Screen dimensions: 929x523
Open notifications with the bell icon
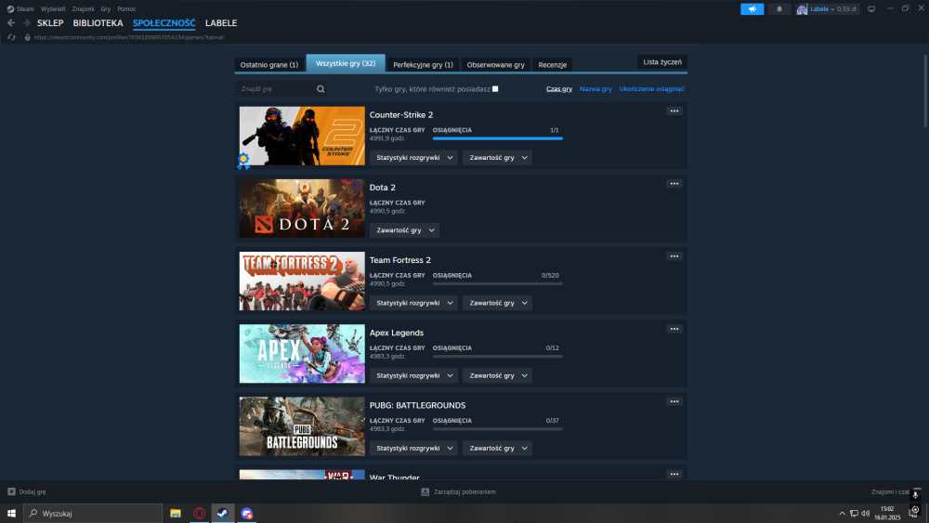pos(779,9)
